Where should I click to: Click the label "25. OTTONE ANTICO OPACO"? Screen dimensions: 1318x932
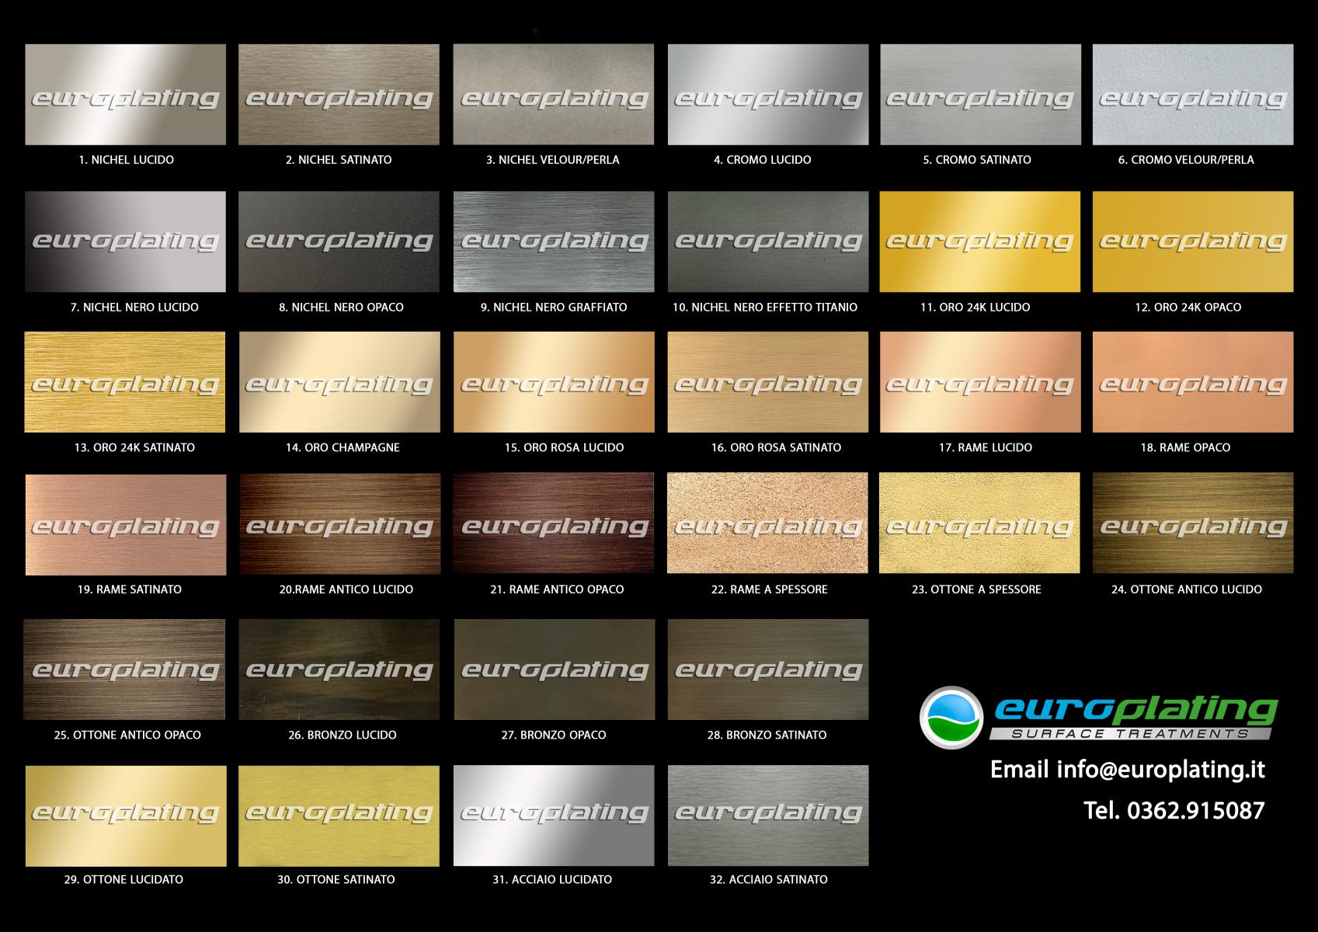127,735
